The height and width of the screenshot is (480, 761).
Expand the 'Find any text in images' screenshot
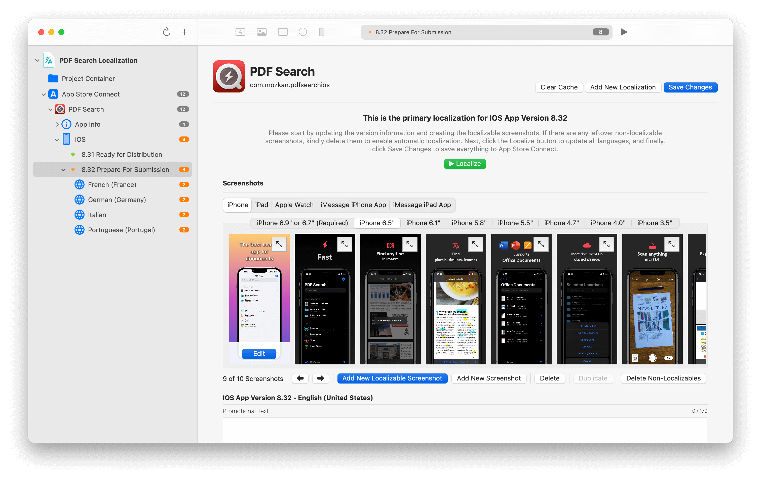pyautogui.click(x=410, y=244)
